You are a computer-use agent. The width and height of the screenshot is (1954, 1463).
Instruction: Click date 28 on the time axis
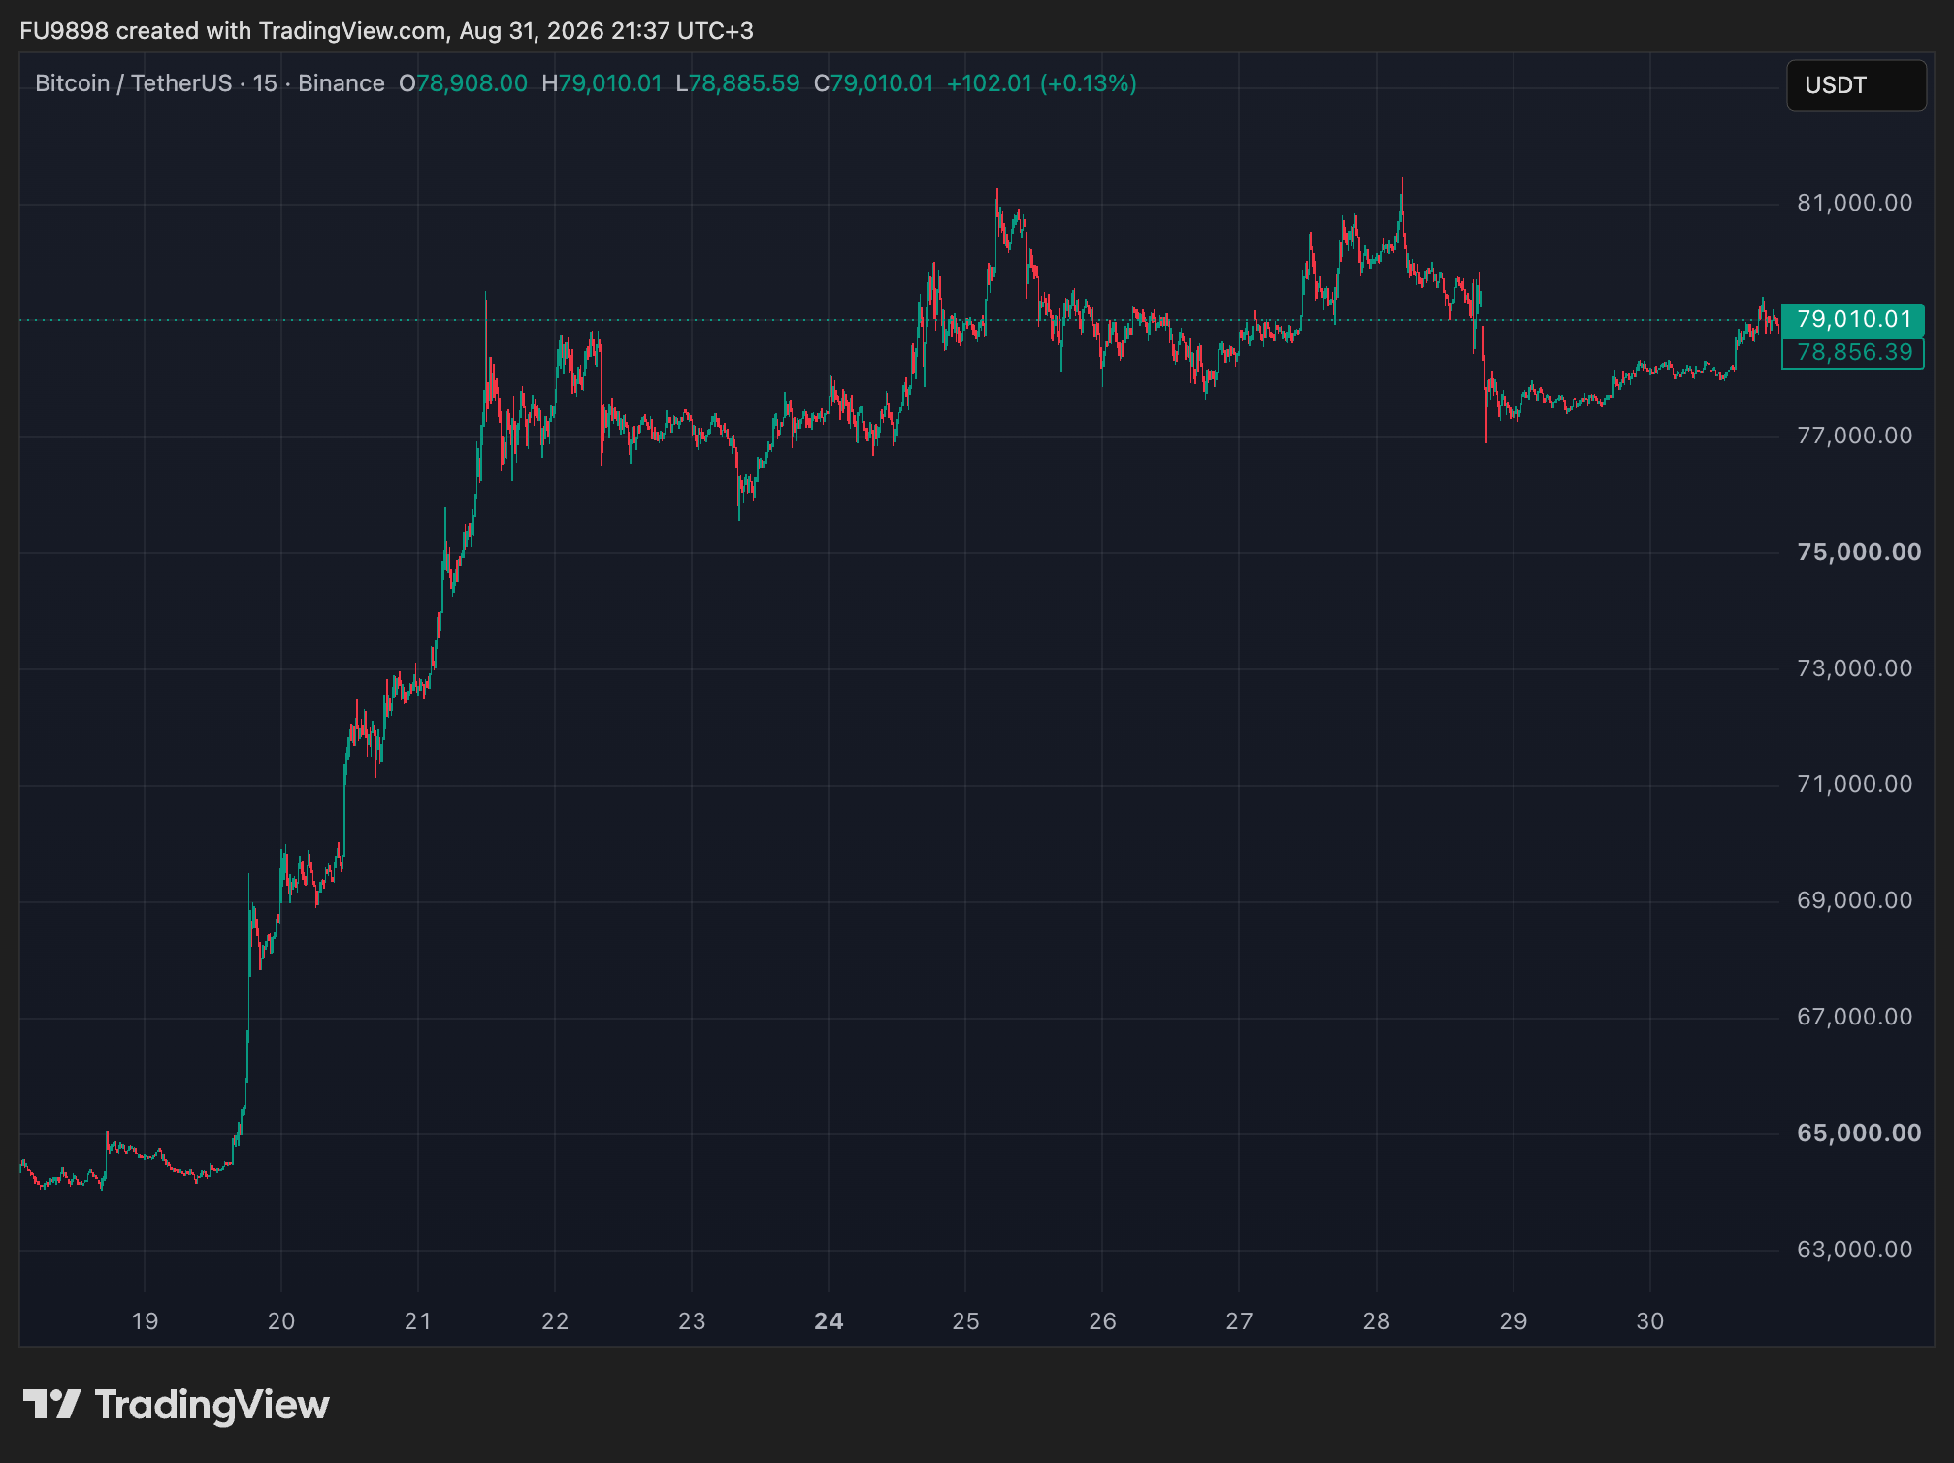coord(1377,1321)
